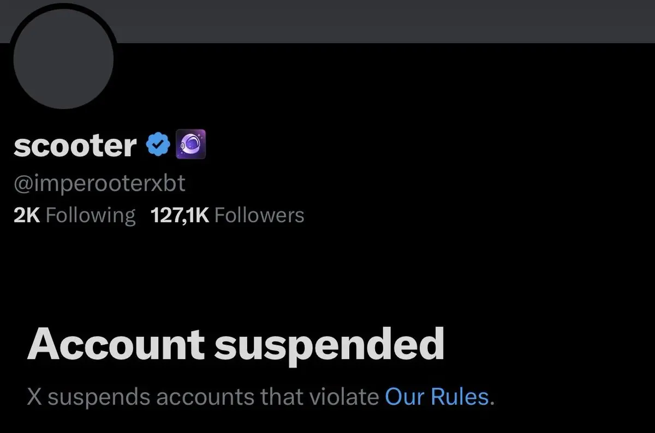Screen dimensions: 655x433
Task: Click the grey header banner area
Action: pyautogui.click(x=382, y=21)
